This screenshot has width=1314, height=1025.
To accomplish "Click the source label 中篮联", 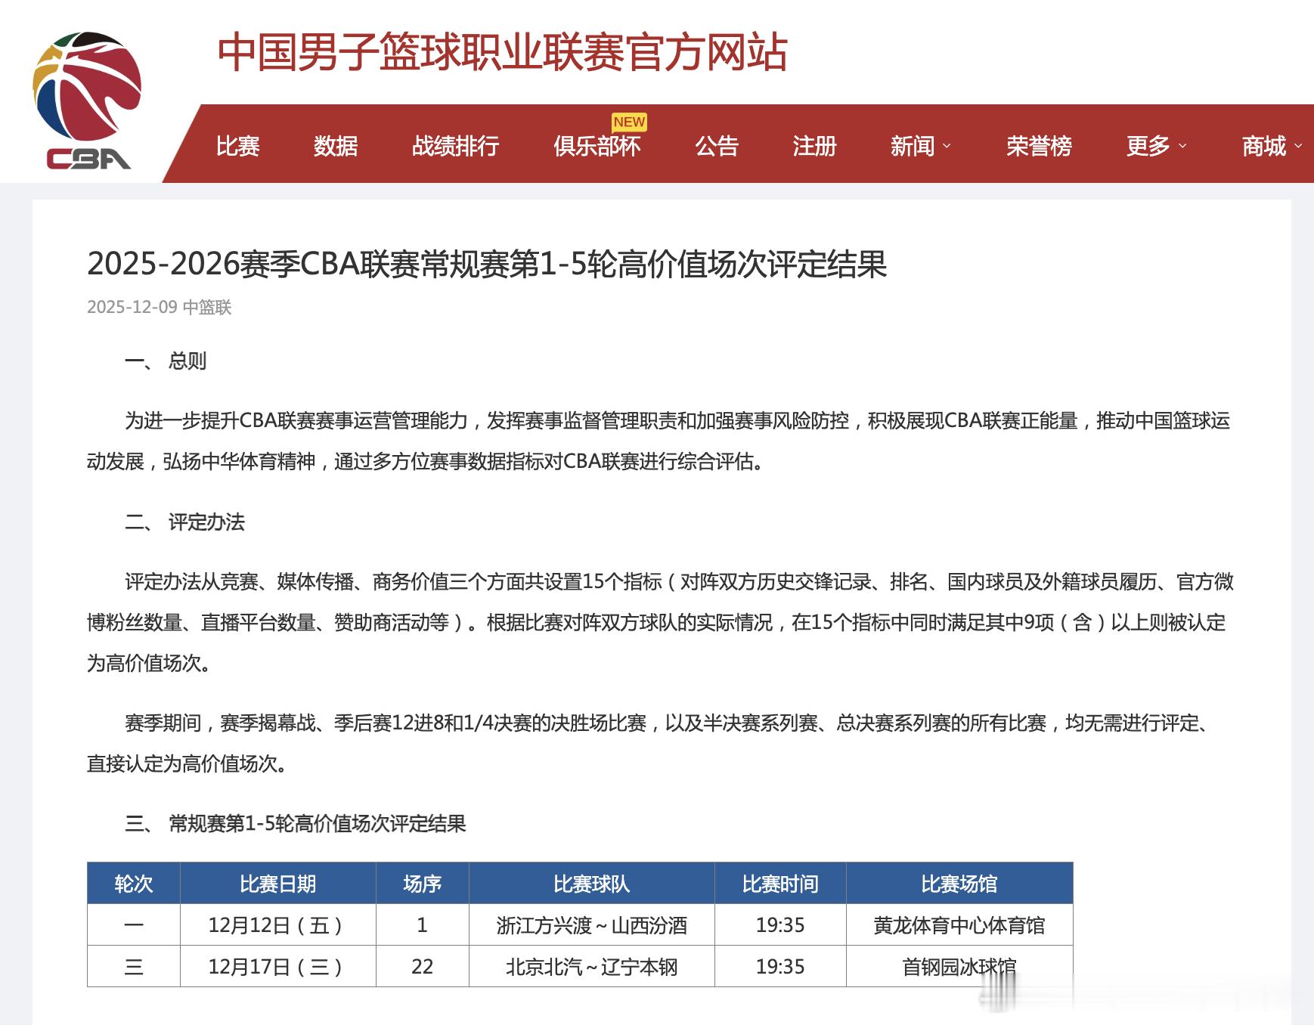I will point(207,307).
